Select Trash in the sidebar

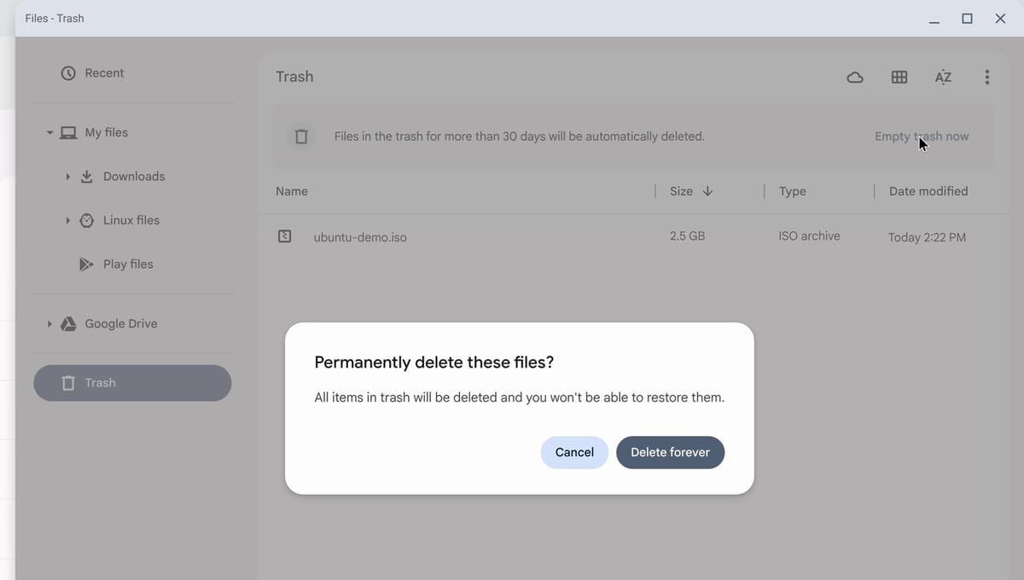[132, 383]
